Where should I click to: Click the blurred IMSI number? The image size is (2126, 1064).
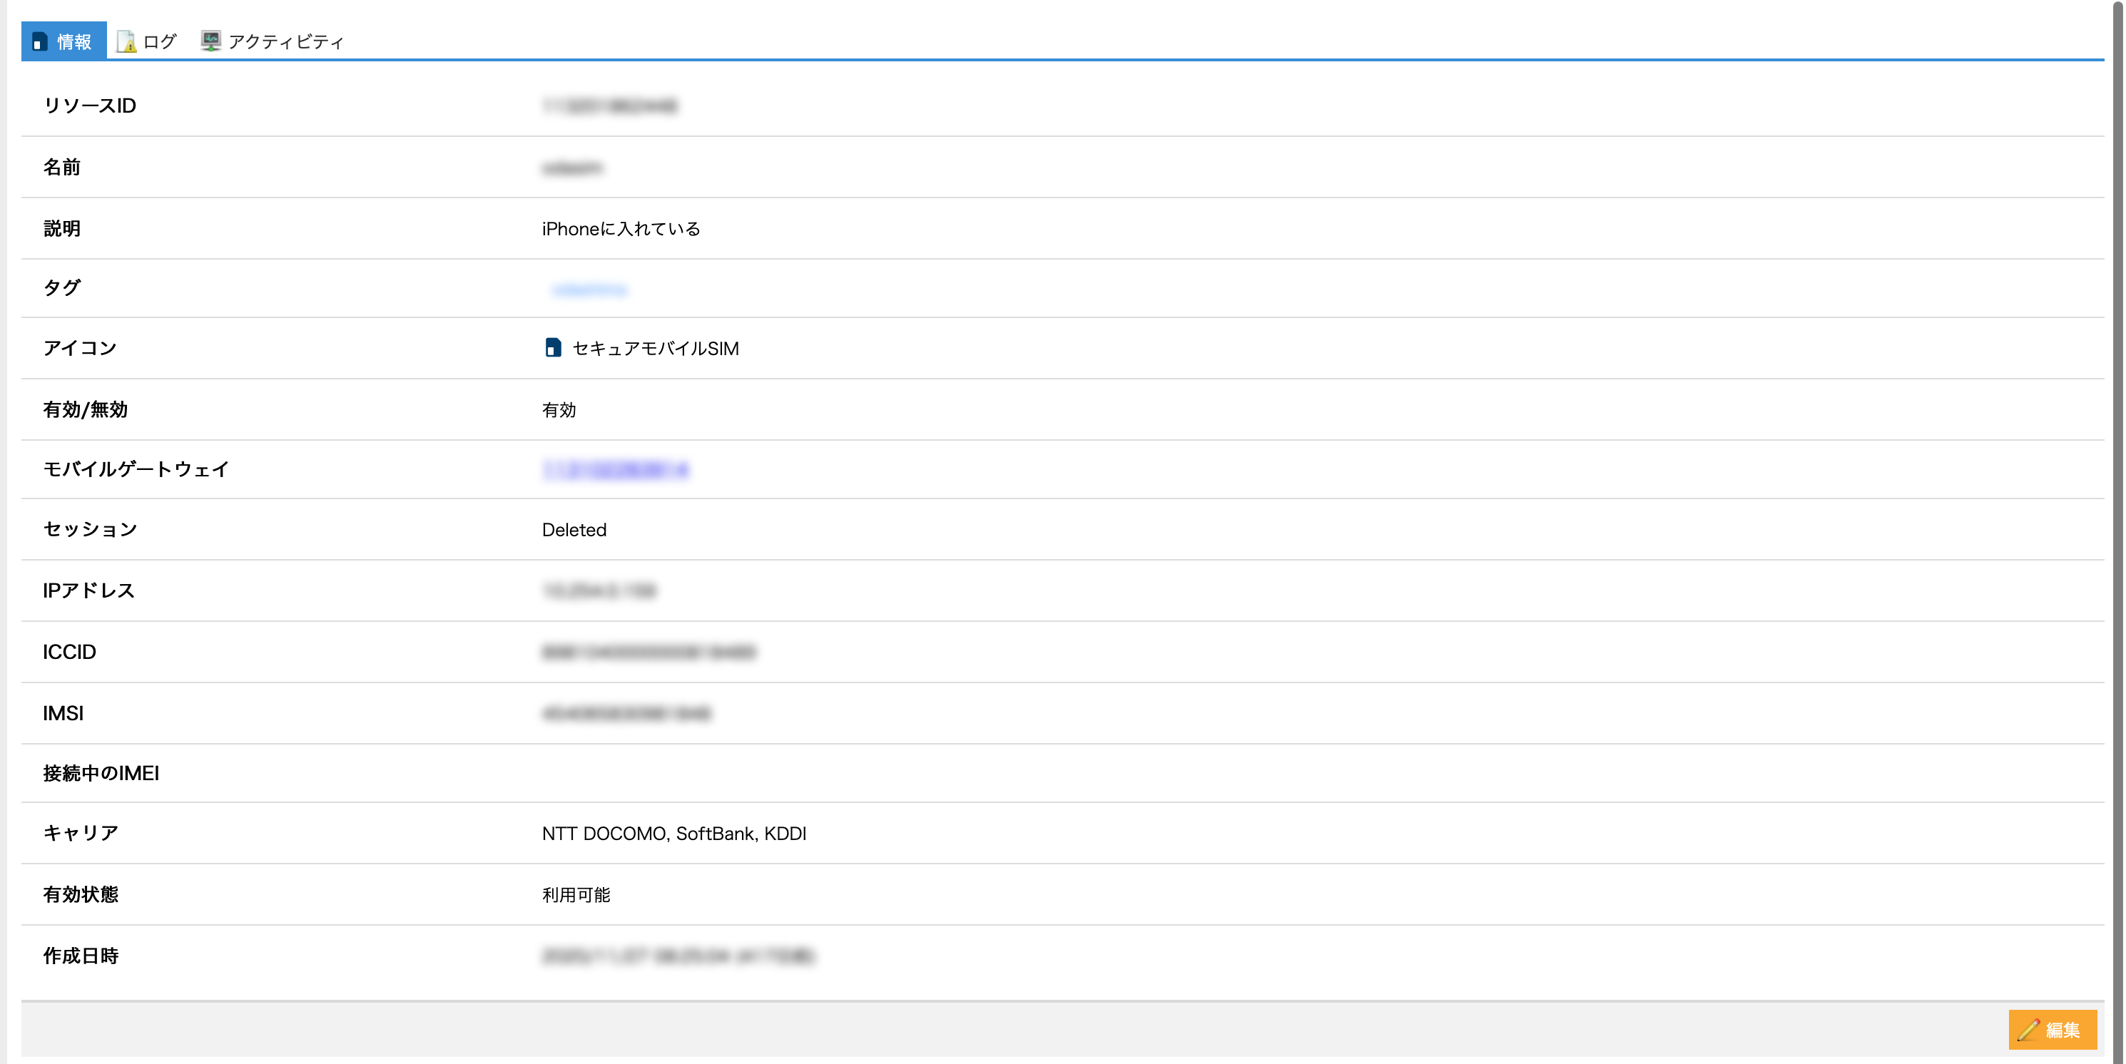626,713
